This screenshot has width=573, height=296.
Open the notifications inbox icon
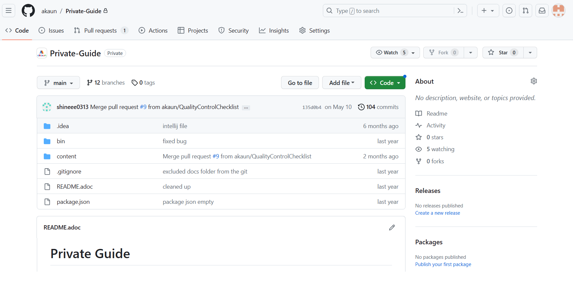click(542, 11)
